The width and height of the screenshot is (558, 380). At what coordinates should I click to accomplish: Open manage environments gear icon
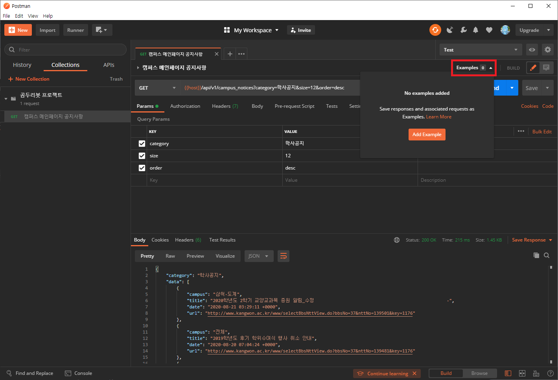548,50
